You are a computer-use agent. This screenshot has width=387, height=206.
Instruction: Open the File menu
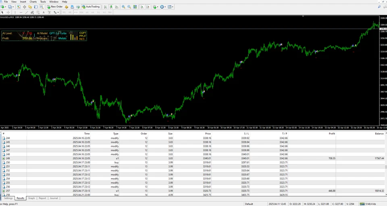click(x=6, y=2)
